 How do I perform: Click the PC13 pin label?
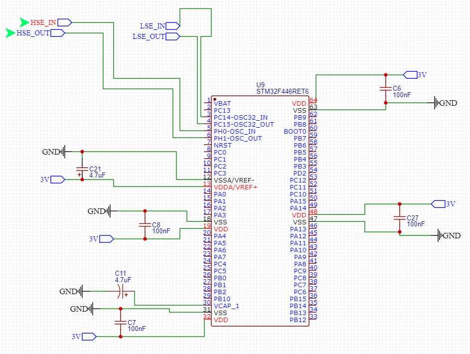point(222,110)
